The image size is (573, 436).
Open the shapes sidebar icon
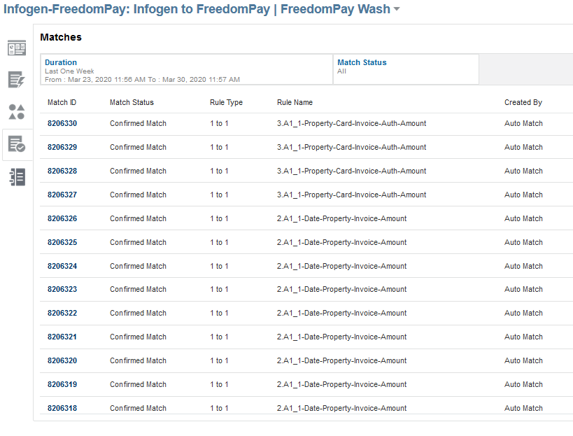[17, 112]
